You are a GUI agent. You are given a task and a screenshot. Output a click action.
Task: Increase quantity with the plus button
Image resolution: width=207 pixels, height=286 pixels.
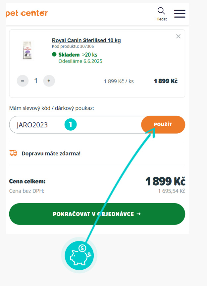pos(49,81)
